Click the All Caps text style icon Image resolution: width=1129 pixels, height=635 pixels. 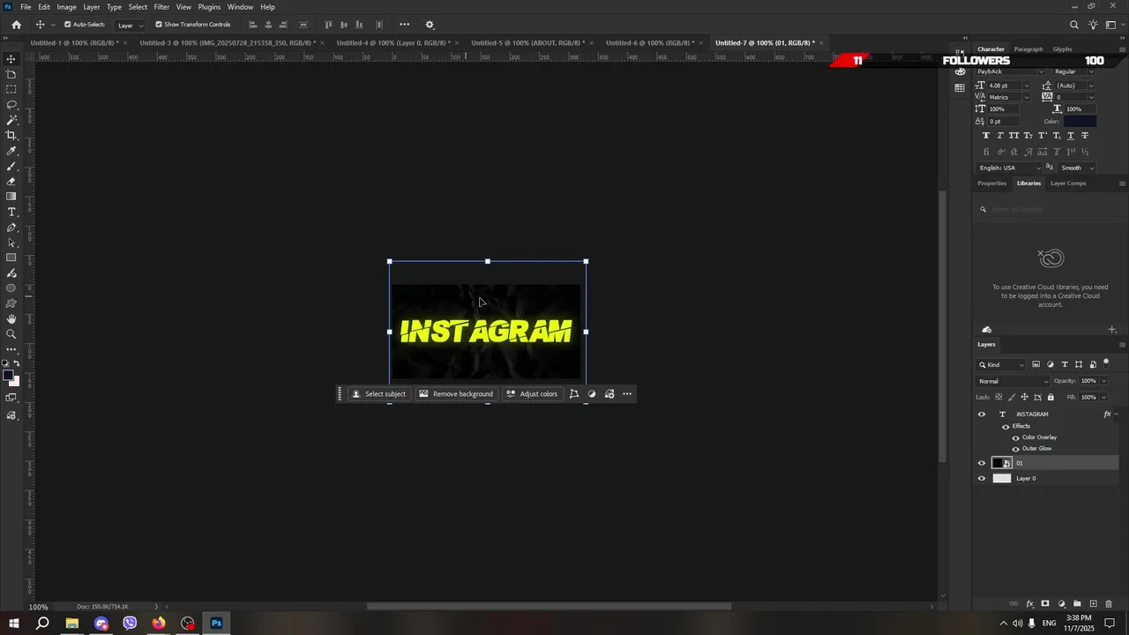[1013, 136]
